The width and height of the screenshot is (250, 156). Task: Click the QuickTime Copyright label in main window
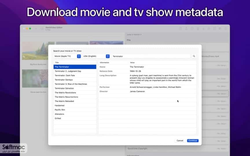(137, 148)
